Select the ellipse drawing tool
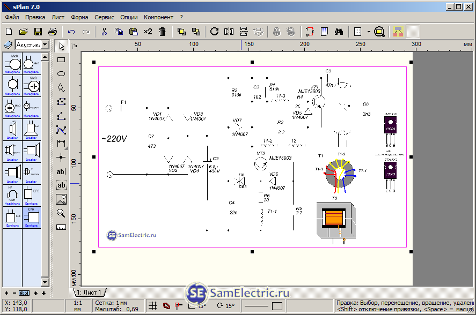476x315 pixels. [x=61, y=73]
